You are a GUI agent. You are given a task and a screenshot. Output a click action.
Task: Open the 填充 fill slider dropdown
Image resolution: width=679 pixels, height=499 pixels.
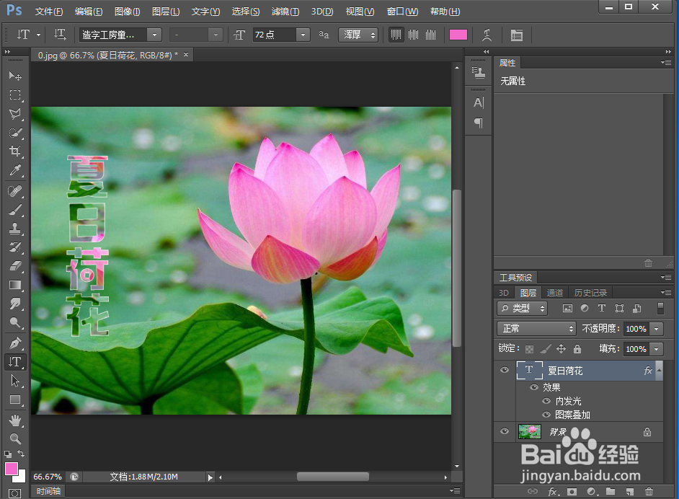click(657, 349)
